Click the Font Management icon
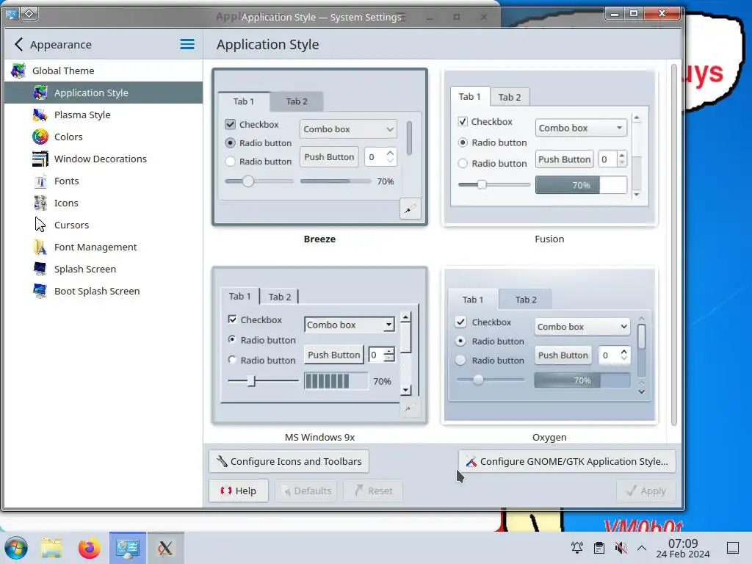Screen dimensions: 752x564 [40, 247]
